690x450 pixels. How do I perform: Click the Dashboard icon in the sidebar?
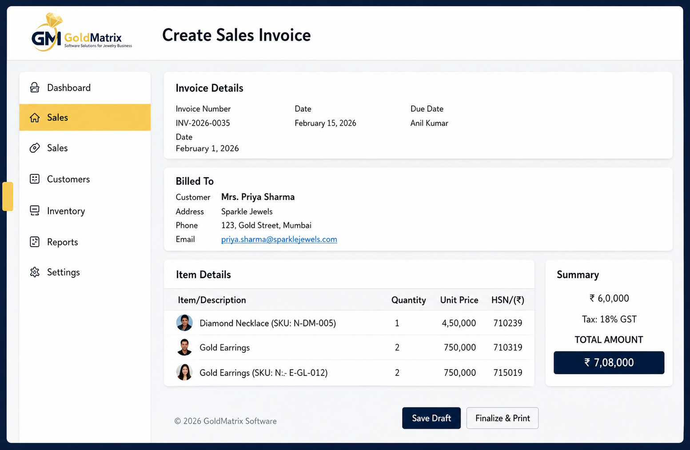click(x=35, y=88)
